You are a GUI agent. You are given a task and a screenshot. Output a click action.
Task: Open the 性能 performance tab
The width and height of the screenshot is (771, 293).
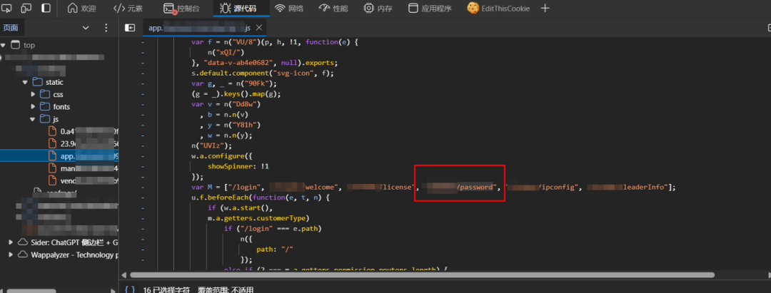pyautogui.click(x=334, y=9)
